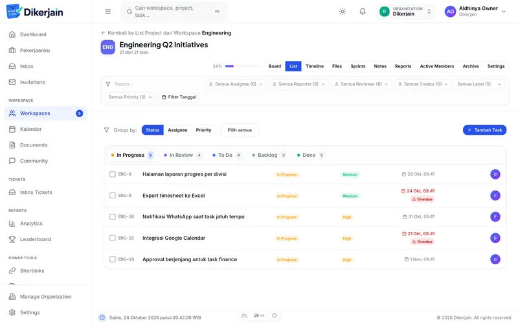This screenshot has width=518, height=324.
Task: Click the AO user avatar
Action: point(450,12)
